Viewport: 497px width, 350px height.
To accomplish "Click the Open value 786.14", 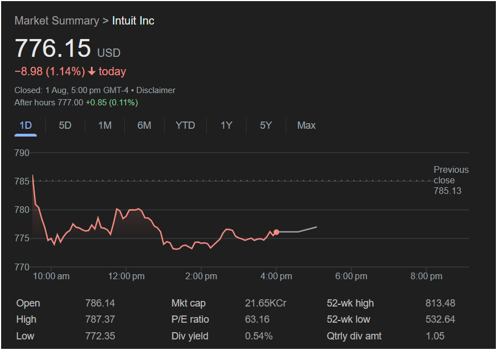I will click(100, 303).
